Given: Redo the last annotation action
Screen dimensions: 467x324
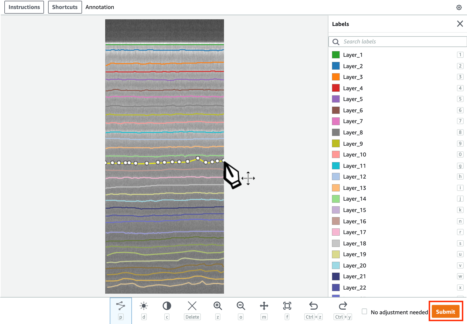Looking at the screenshot, I should click(x=343, y=306).
